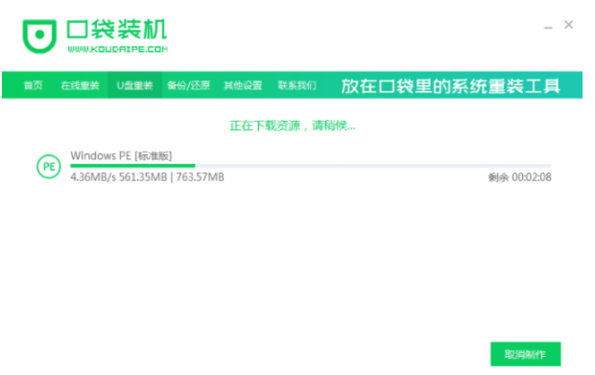
Task: Click the 正在下载资源，请稍候 status text
Action: (x=293, y=126)
